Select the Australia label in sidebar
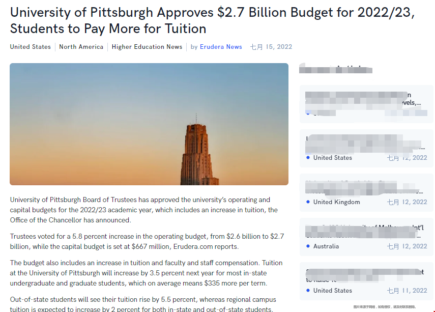 (x=326, y=246)
